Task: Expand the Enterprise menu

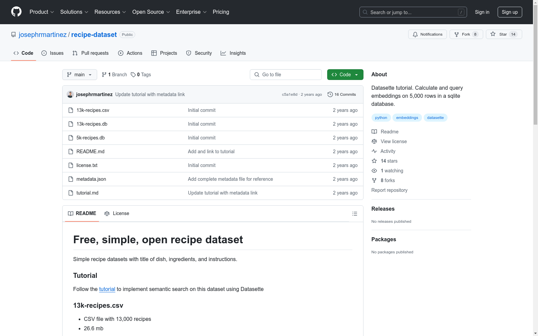Action: pos(191,12)
